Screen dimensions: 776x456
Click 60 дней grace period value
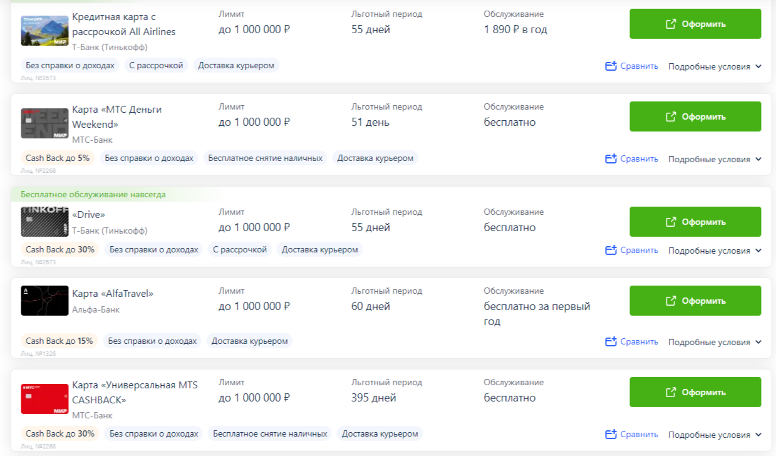coord(371,306)
